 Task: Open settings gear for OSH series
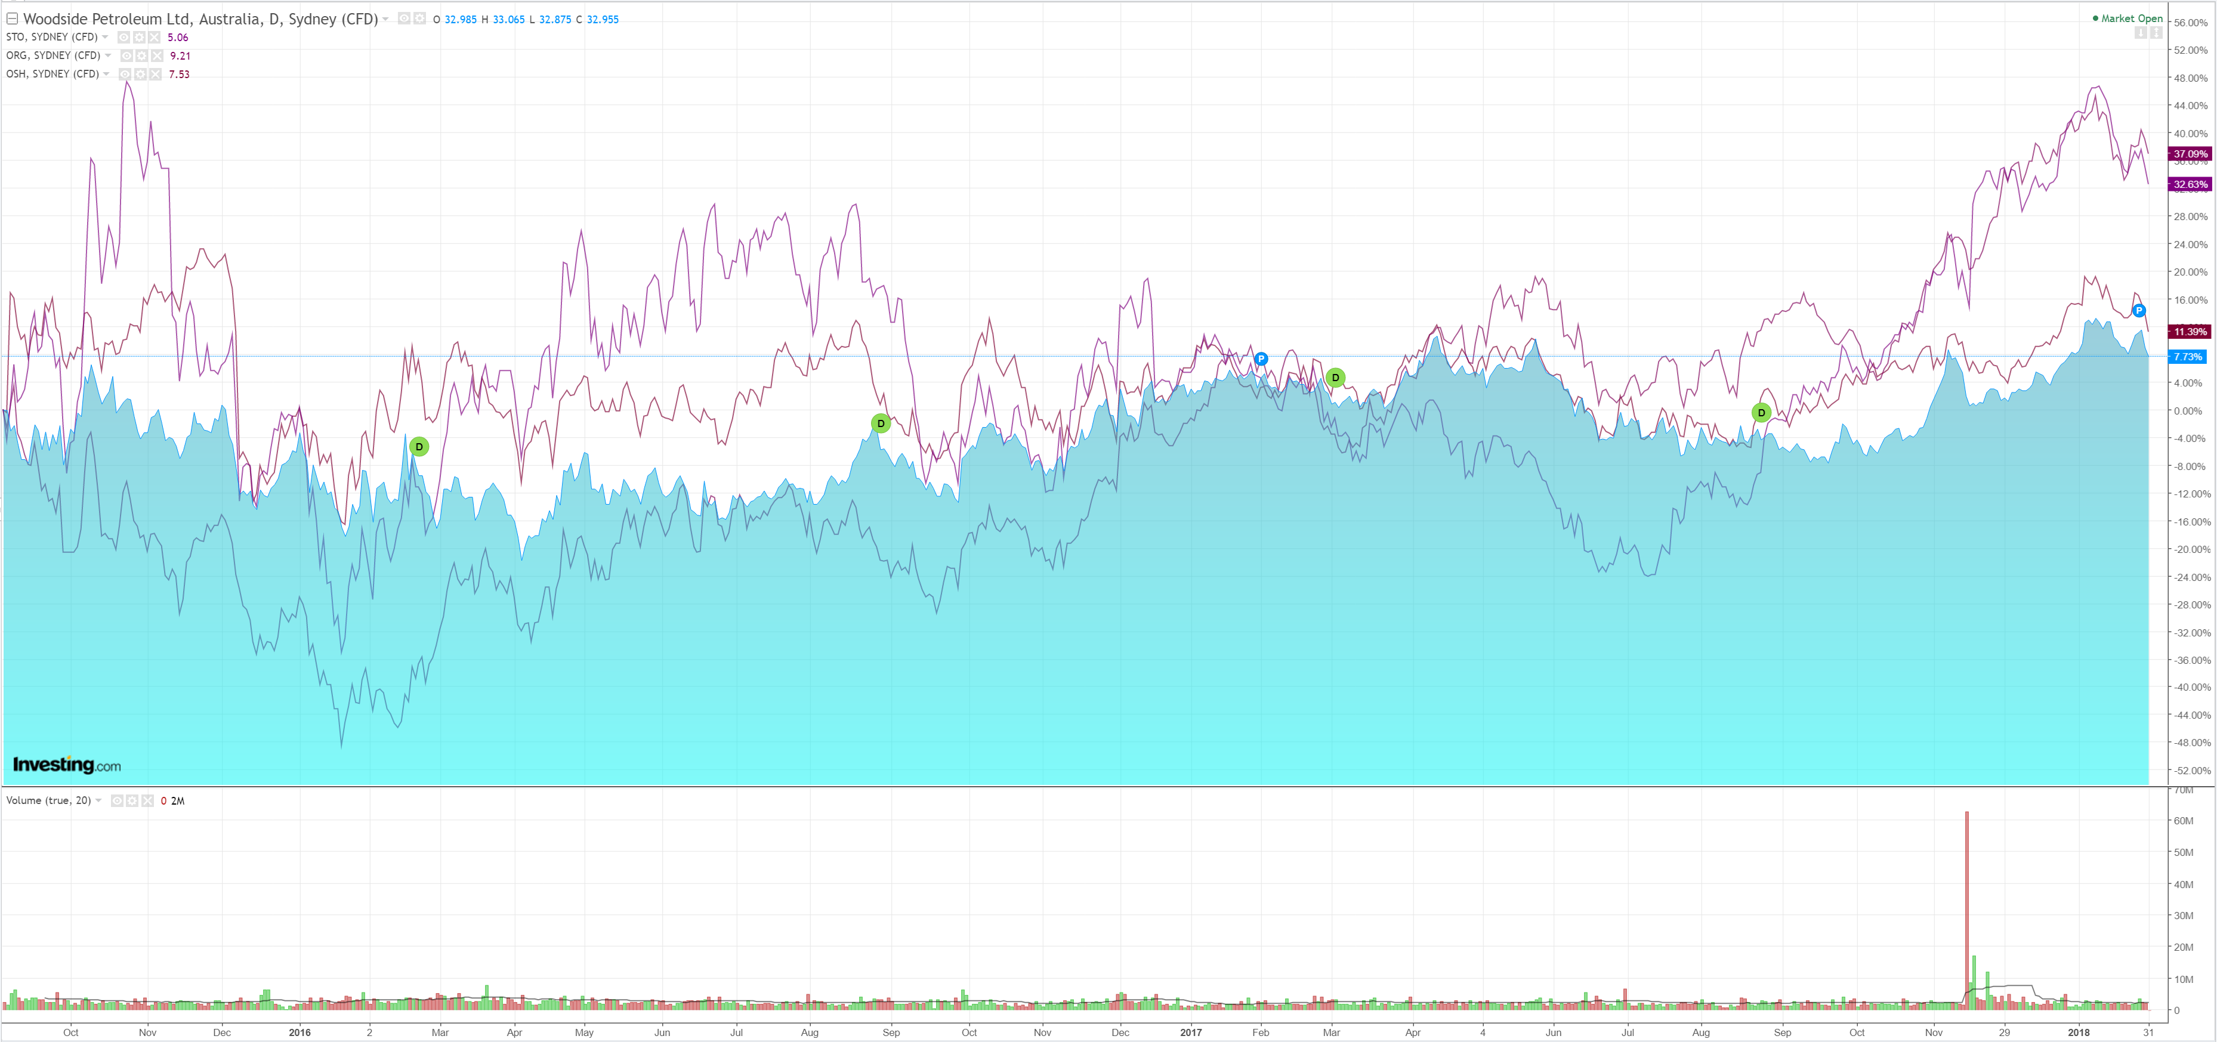click(x=140, y=74)
